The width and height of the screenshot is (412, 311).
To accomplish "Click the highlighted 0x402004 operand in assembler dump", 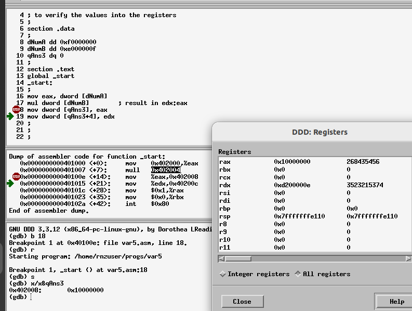I will [166, 170].
